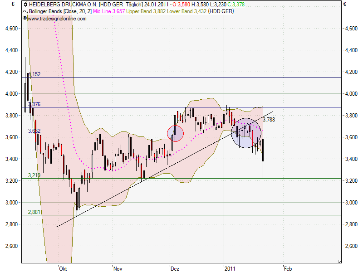This screenshot has height=272, width=363.
Task: Click the [HDD GER Täglich] interval label
Action: coord(121,5)
